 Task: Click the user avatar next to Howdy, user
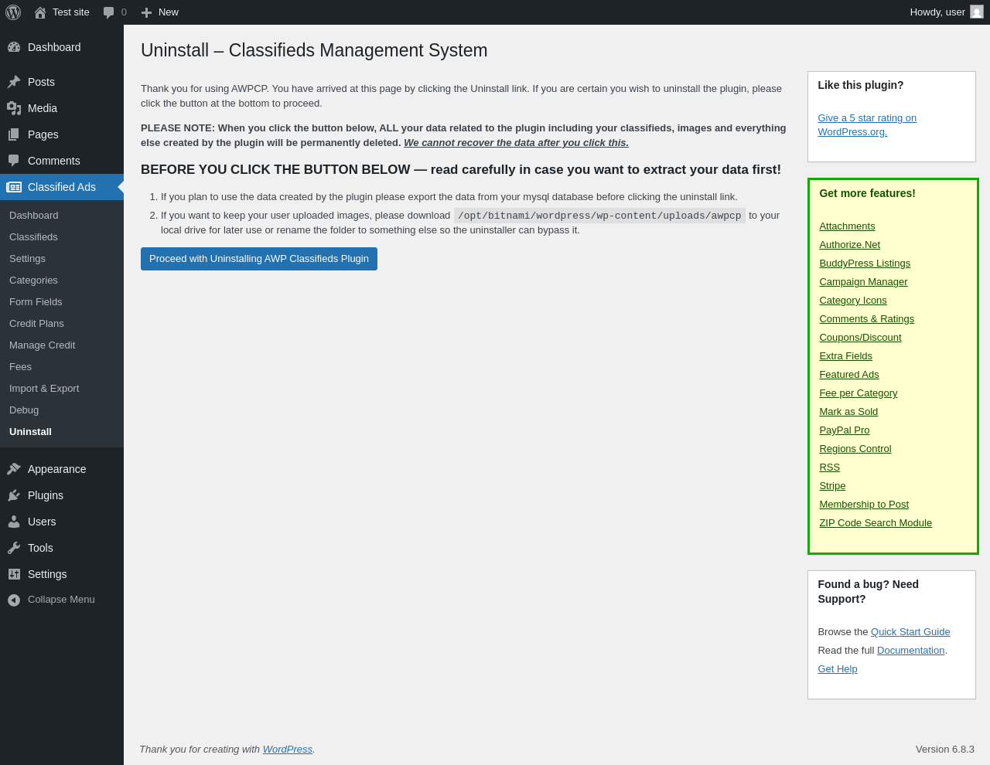tap(977, 12)
